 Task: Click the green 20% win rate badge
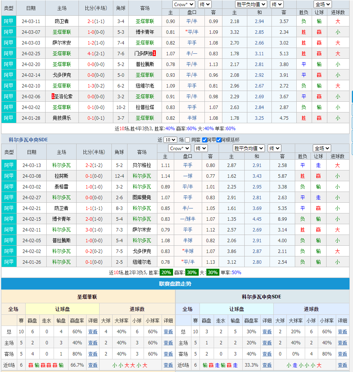166,273
